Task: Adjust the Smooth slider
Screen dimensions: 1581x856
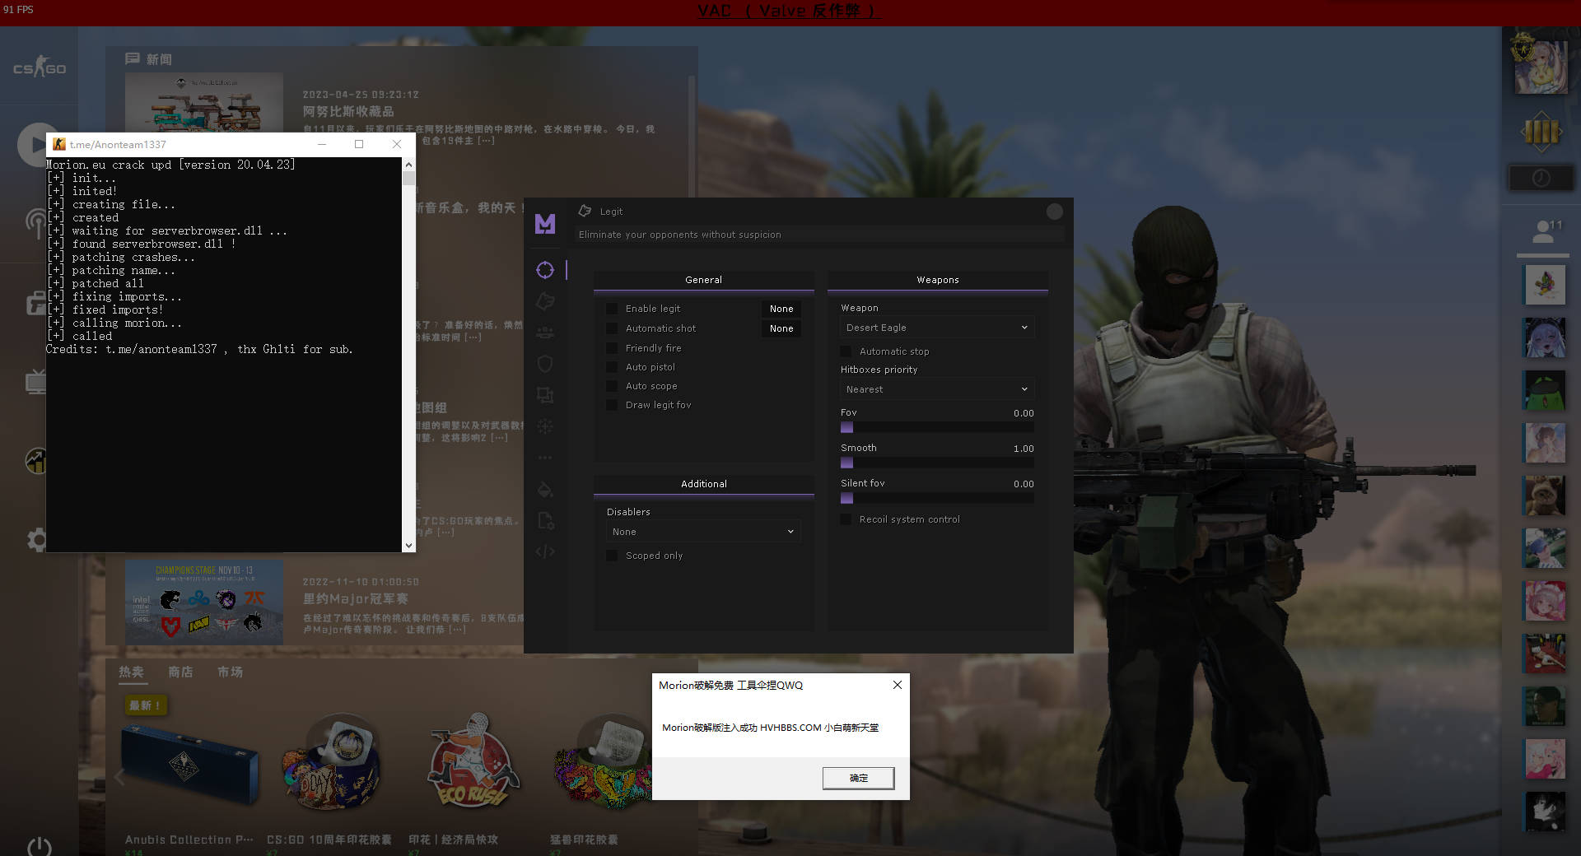Action: coord(937,463)
